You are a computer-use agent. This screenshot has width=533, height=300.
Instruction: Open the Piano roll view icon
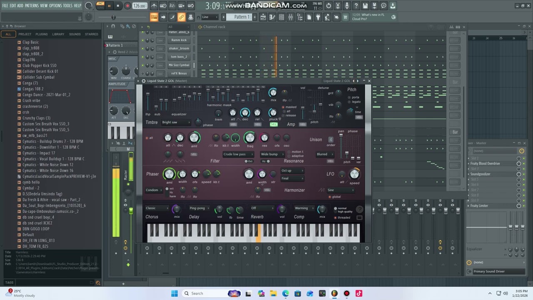272,17
